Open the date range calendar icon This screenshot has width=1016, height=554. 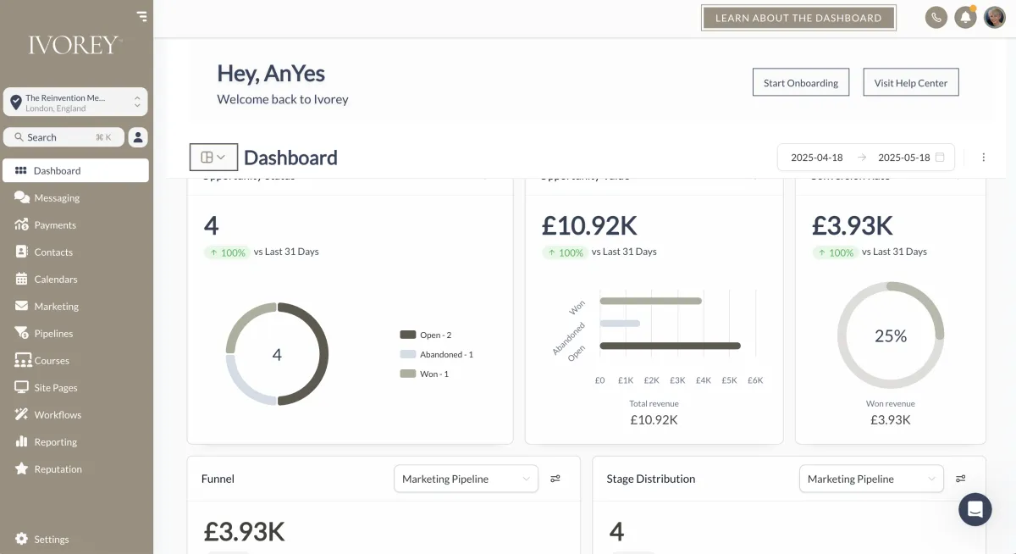(x=940, y=158)
